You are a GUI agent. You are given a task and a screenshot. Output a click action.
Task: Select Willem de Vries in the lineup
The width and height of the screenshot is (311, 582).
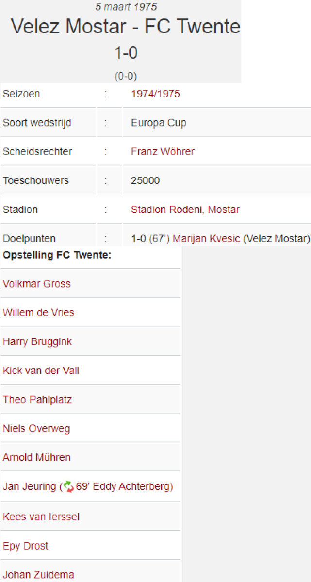click(x=38, y=313)
